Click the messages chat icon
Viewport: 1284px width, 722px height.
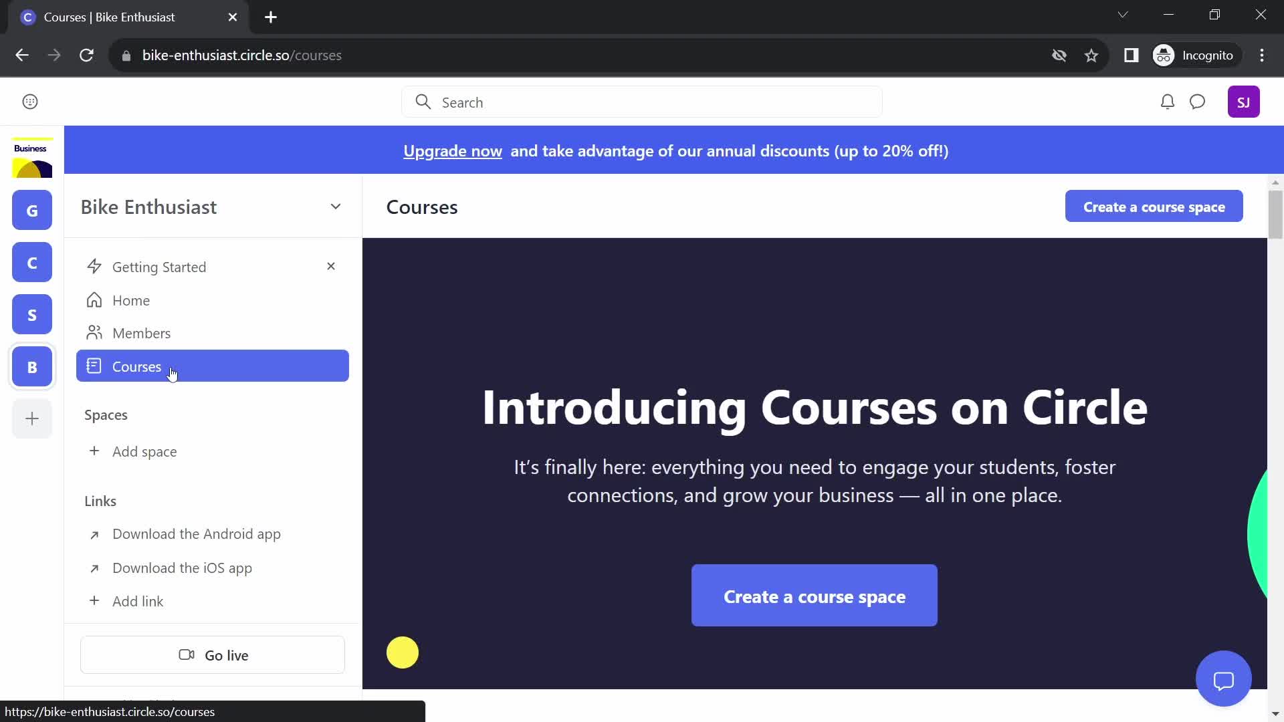pos(1198,102)
